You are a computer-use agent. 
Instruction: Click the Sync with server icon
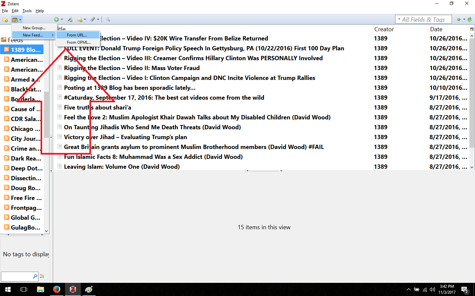point(470,20)
